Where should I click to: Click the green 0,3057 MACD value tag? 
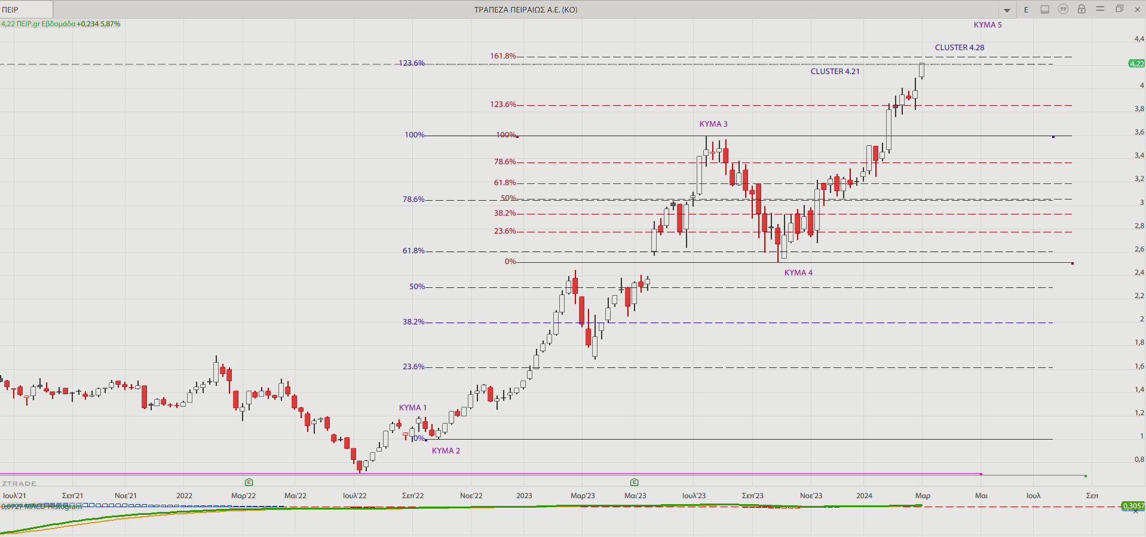1133,506
